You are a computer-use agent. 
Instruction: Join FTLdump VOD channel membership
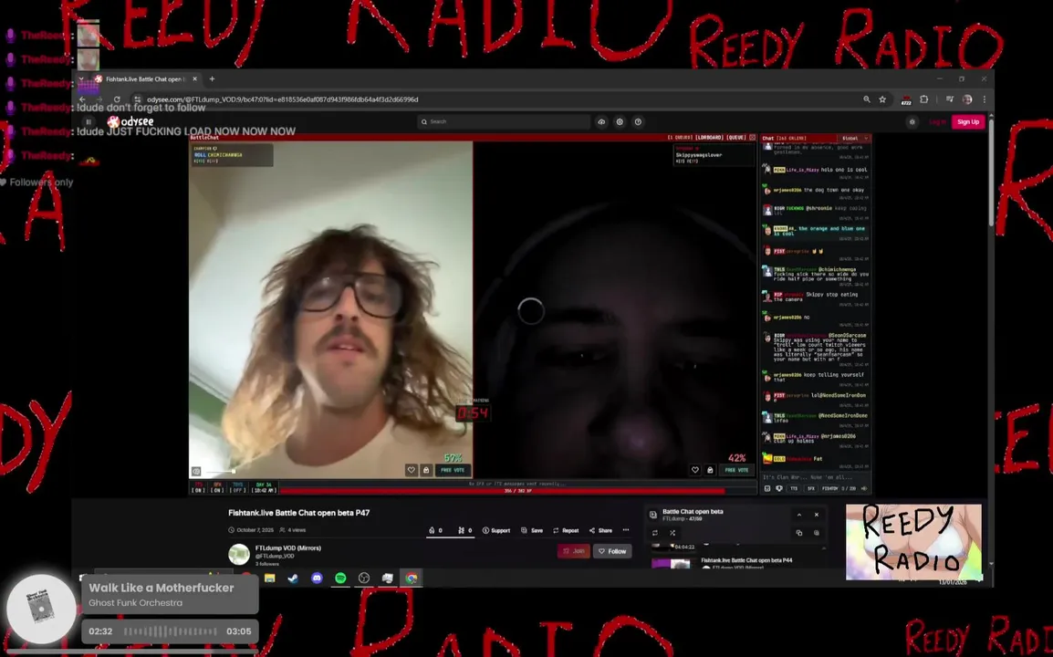[x=574, y=551]
